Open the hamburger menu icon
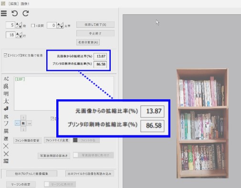 coord(4,13)
